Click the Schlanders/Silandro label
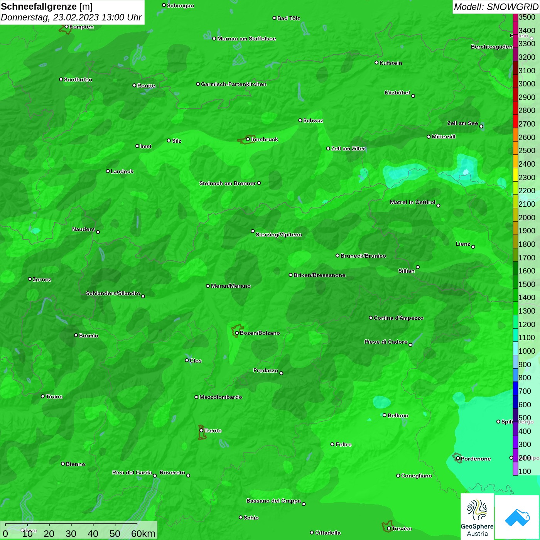 pos(113,293)
